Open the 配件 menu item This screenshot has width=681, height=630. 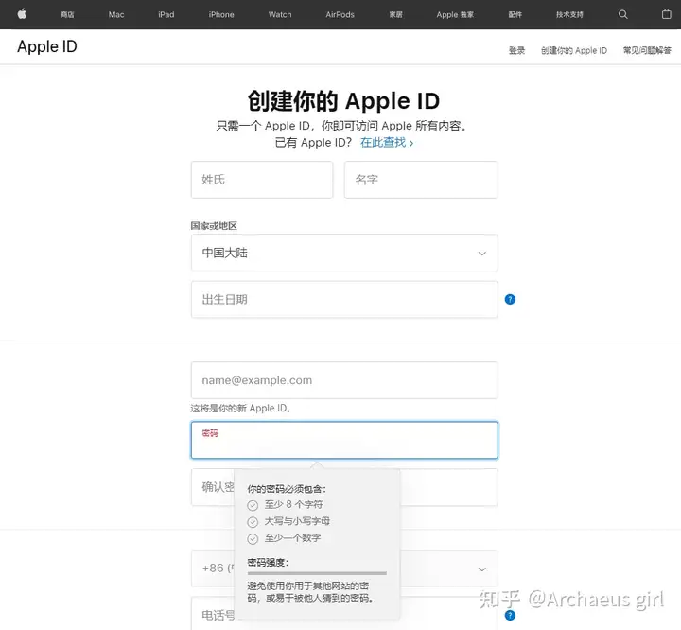tap(515, 15)
